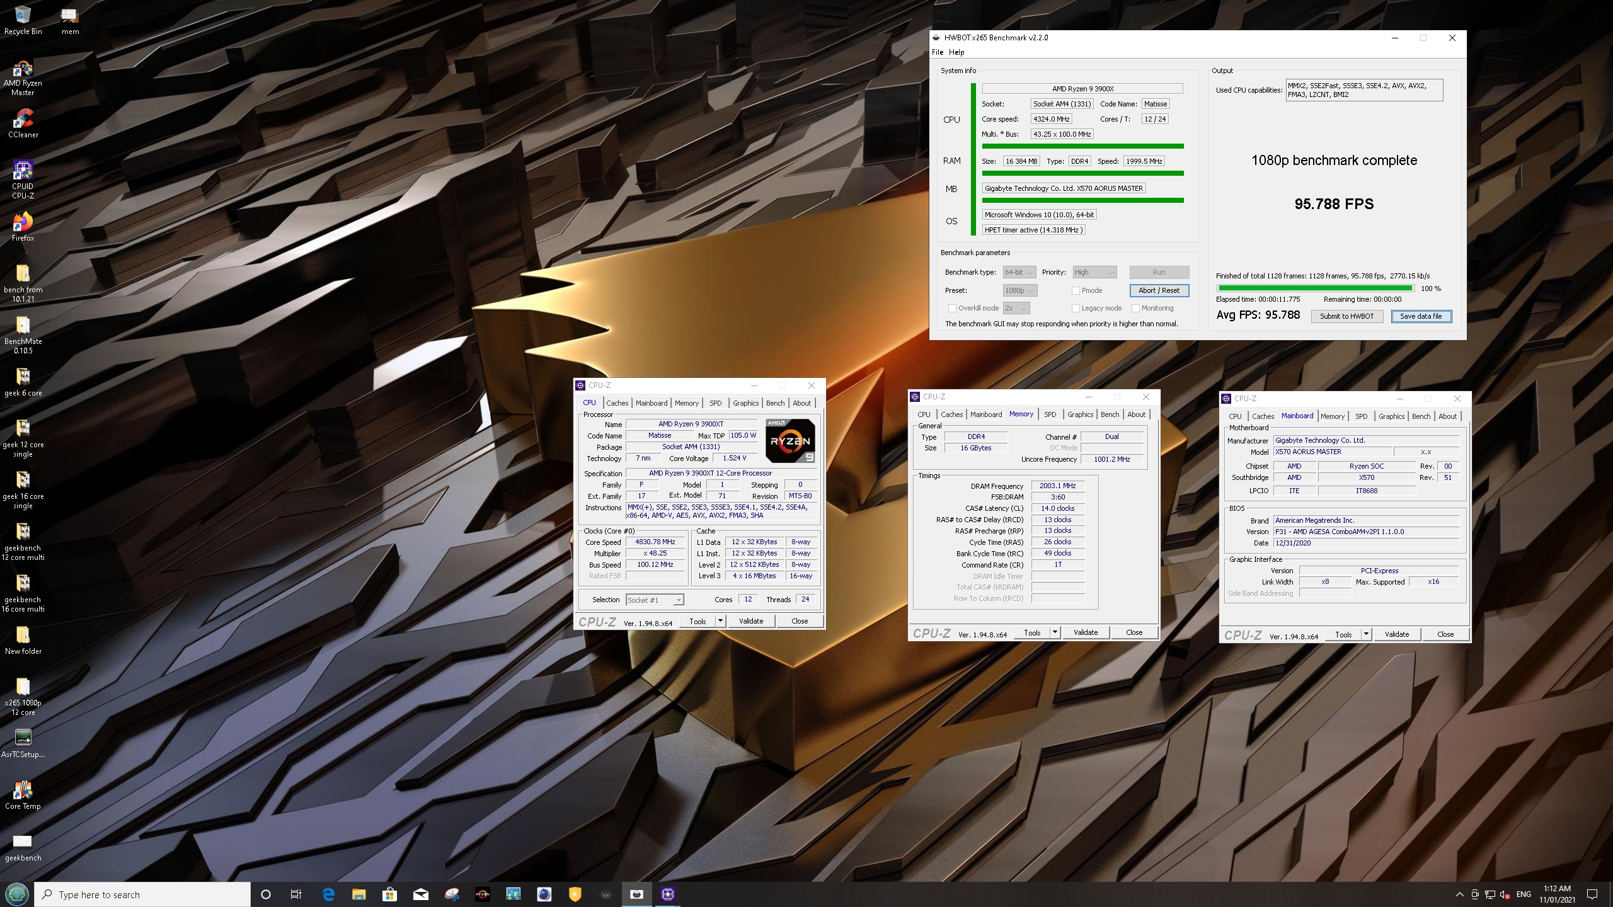Open the Priority High dropdown
1613x907 pixels.
[x=1094, y=272]
